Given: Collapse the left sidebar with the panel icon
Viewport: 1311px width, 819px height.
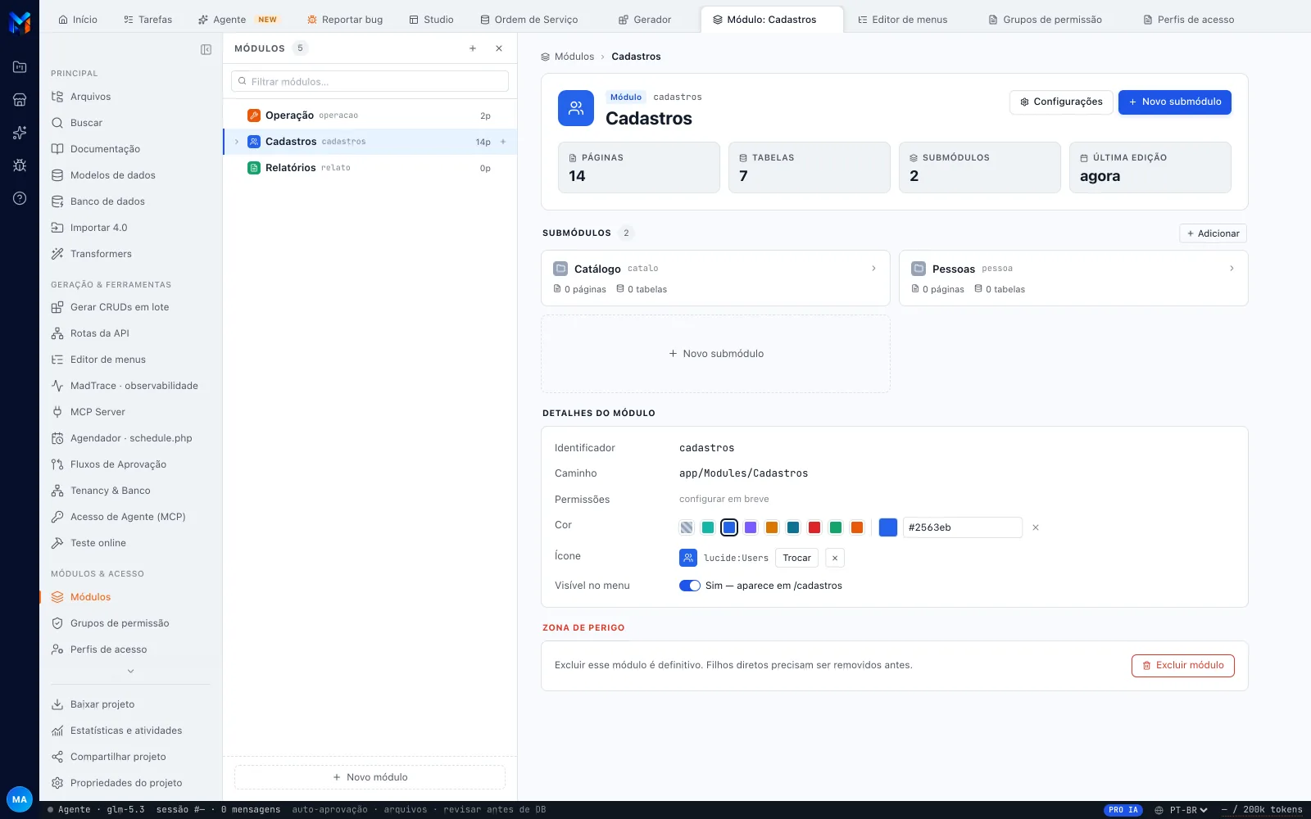Looking at the screenshot, I should point(206,49).
